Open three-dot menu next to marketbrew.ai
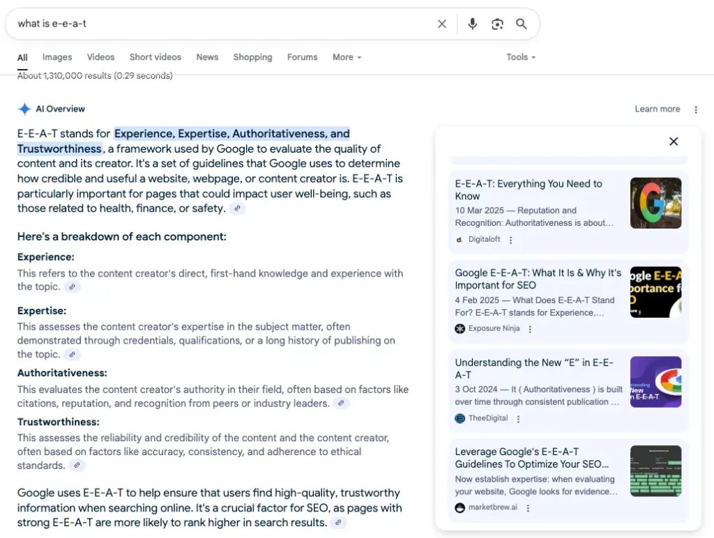 point(528,508)
